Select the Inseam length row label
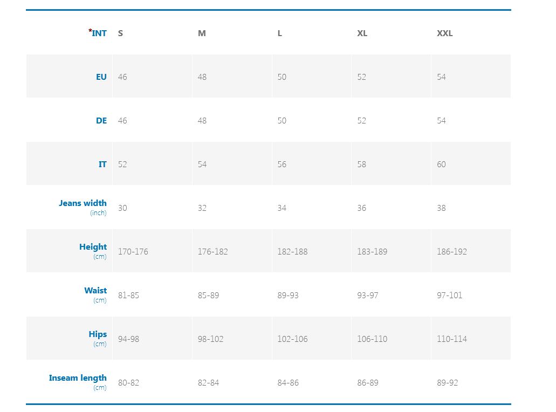 pos(78,378)
